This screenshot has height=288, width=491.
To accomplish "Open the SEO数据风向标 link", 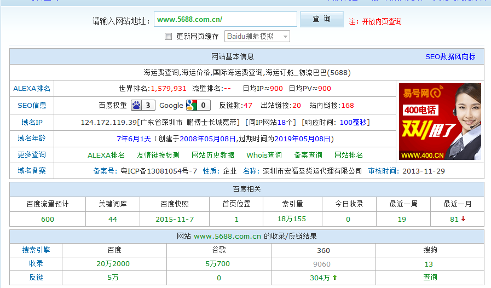I will tap(450, 56).
